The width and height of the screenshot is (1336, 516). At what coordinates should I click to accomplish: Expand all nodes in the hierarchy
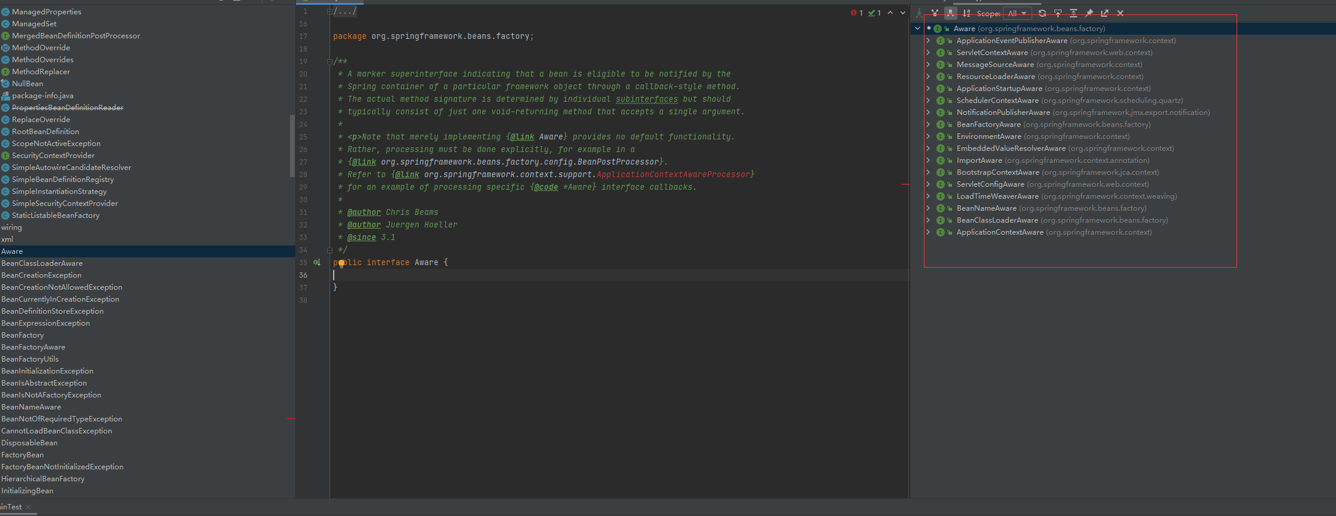click(x=1074, y=13)
